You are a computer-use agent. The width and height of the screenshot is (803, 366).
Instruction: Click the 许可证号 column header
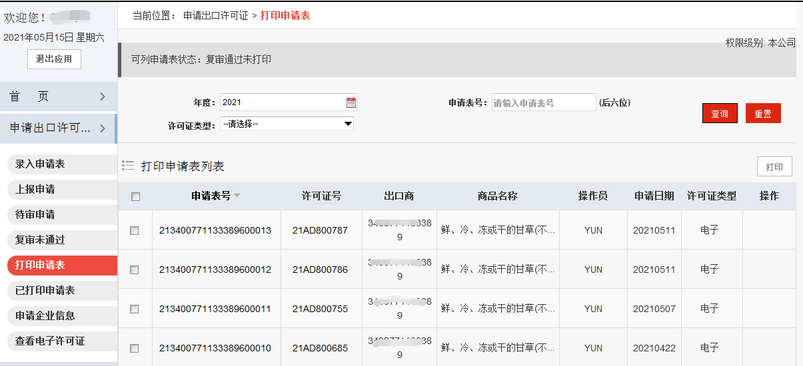[x=322, y=196]
